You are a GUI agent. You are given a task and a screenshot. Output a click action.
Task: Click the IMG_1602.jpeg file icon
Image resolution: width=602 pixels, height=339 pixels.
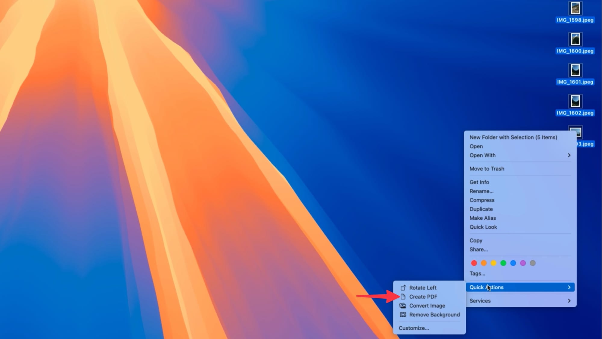575,101
